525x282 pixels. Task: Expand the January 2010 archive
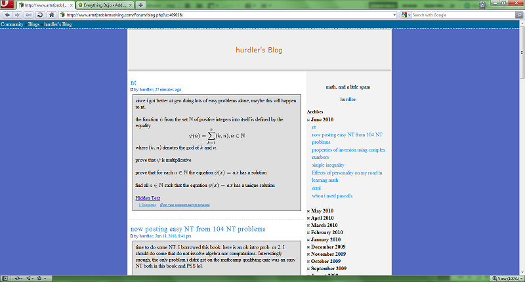tap(308, 240)
